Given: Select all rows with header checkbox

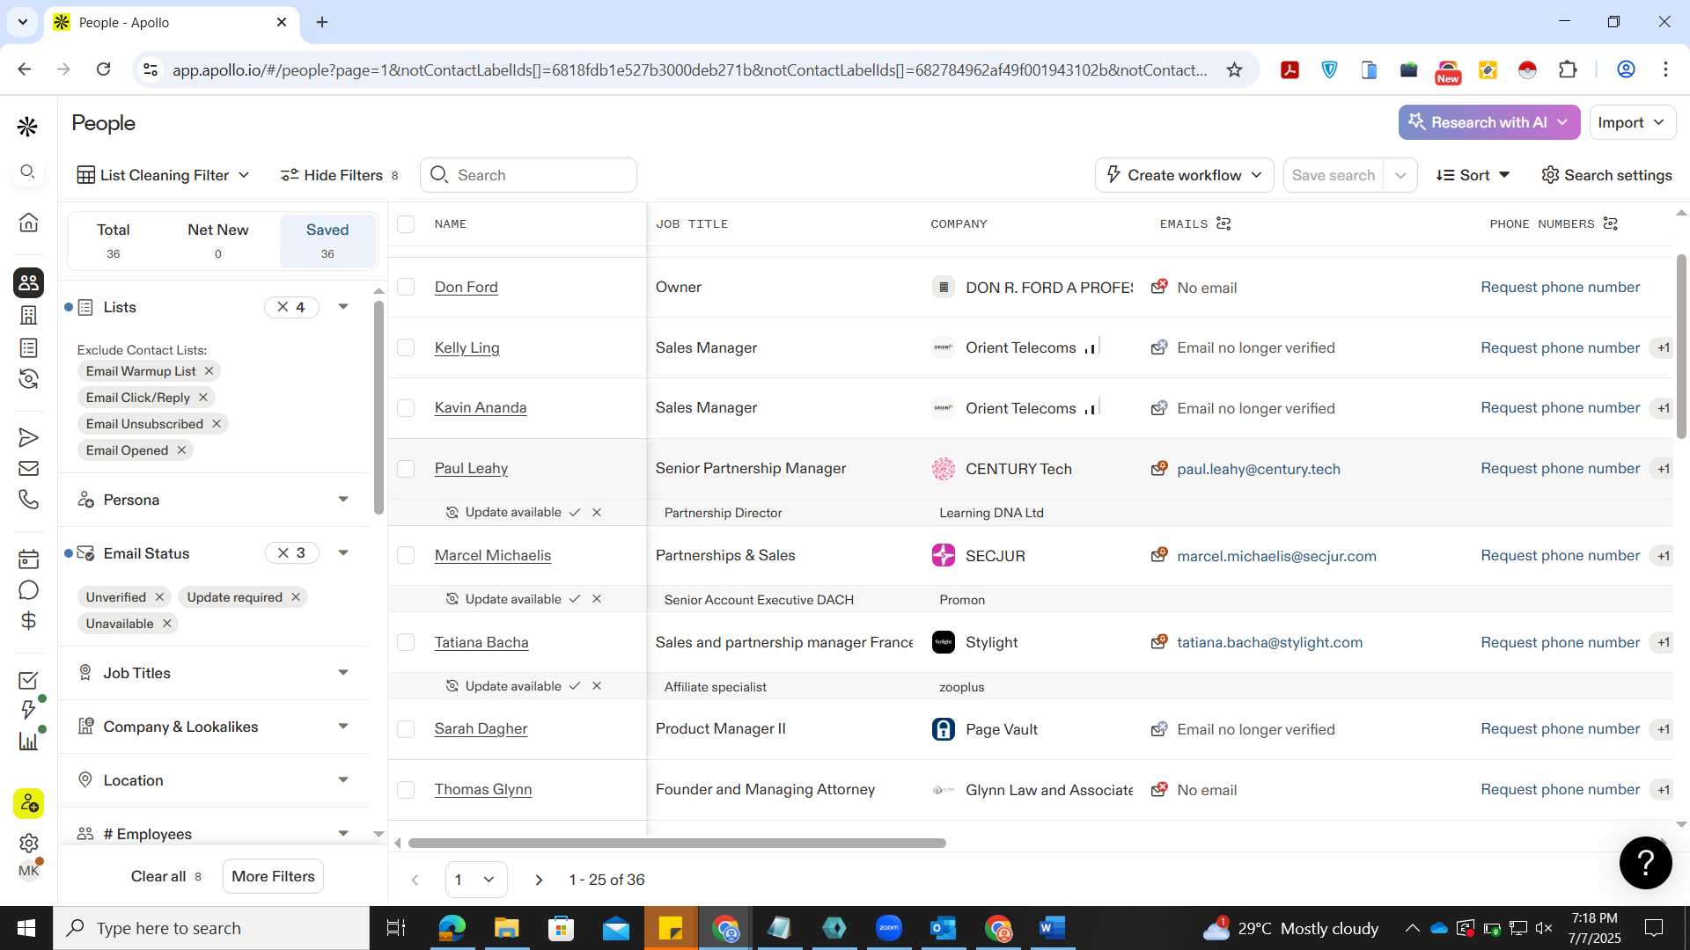Looking at the screenshot, I should tap(406, 224).
